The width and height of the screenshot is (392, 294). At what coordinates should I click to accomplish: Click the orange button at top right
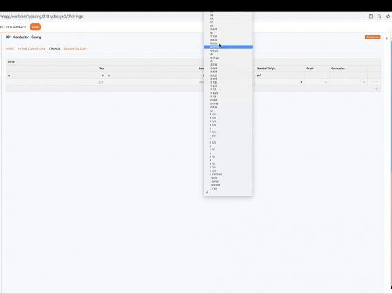(x=373, y=37)
